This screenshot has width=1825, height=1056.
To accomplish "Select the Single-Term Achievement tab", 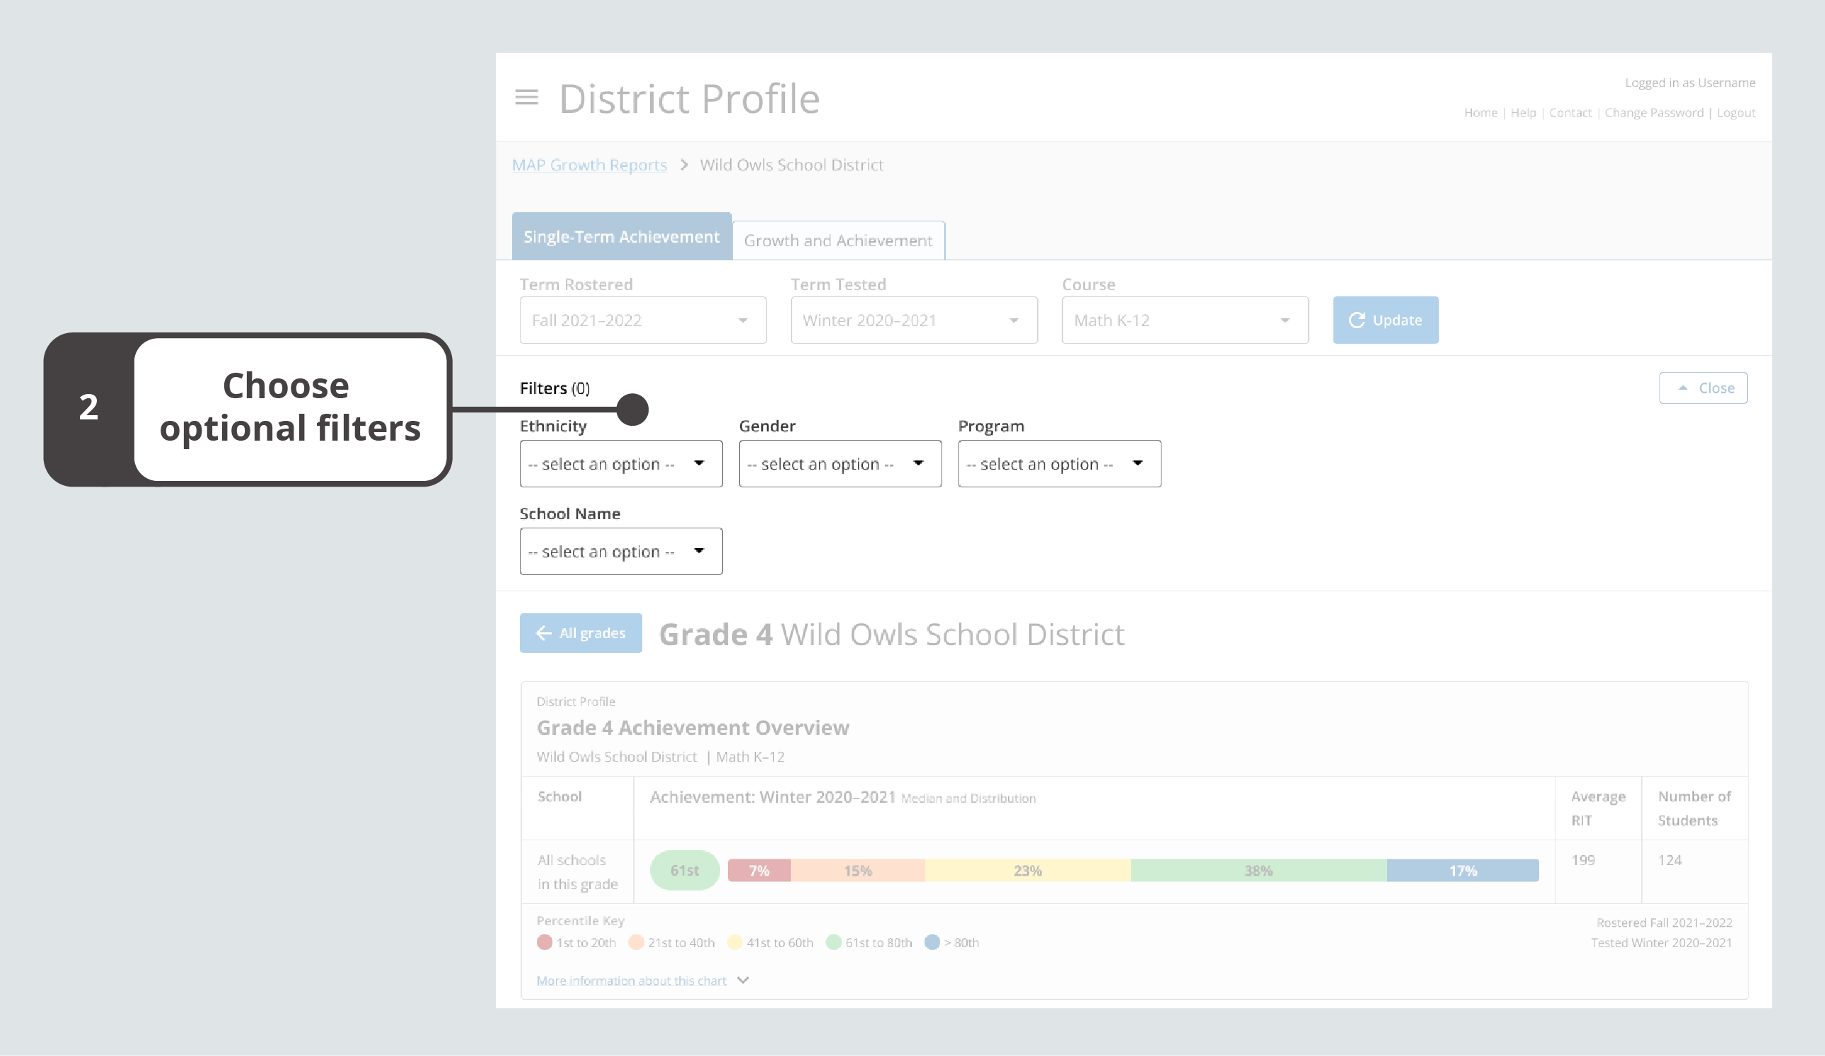I will click(621, 236).
